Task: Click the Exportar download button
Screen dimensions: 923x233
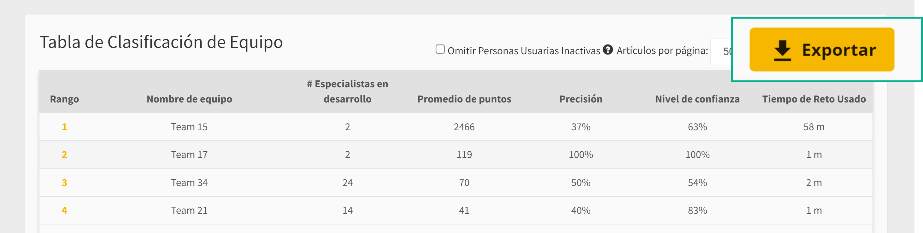Action: coord(822,50)
